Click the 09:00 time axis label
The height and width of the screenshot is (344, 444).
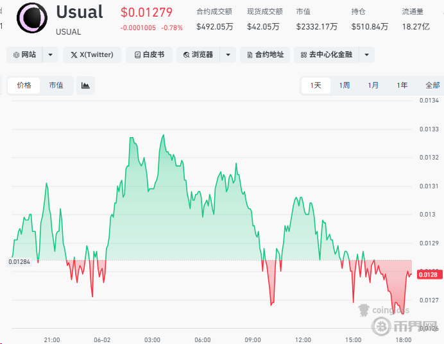click(253, 340)
